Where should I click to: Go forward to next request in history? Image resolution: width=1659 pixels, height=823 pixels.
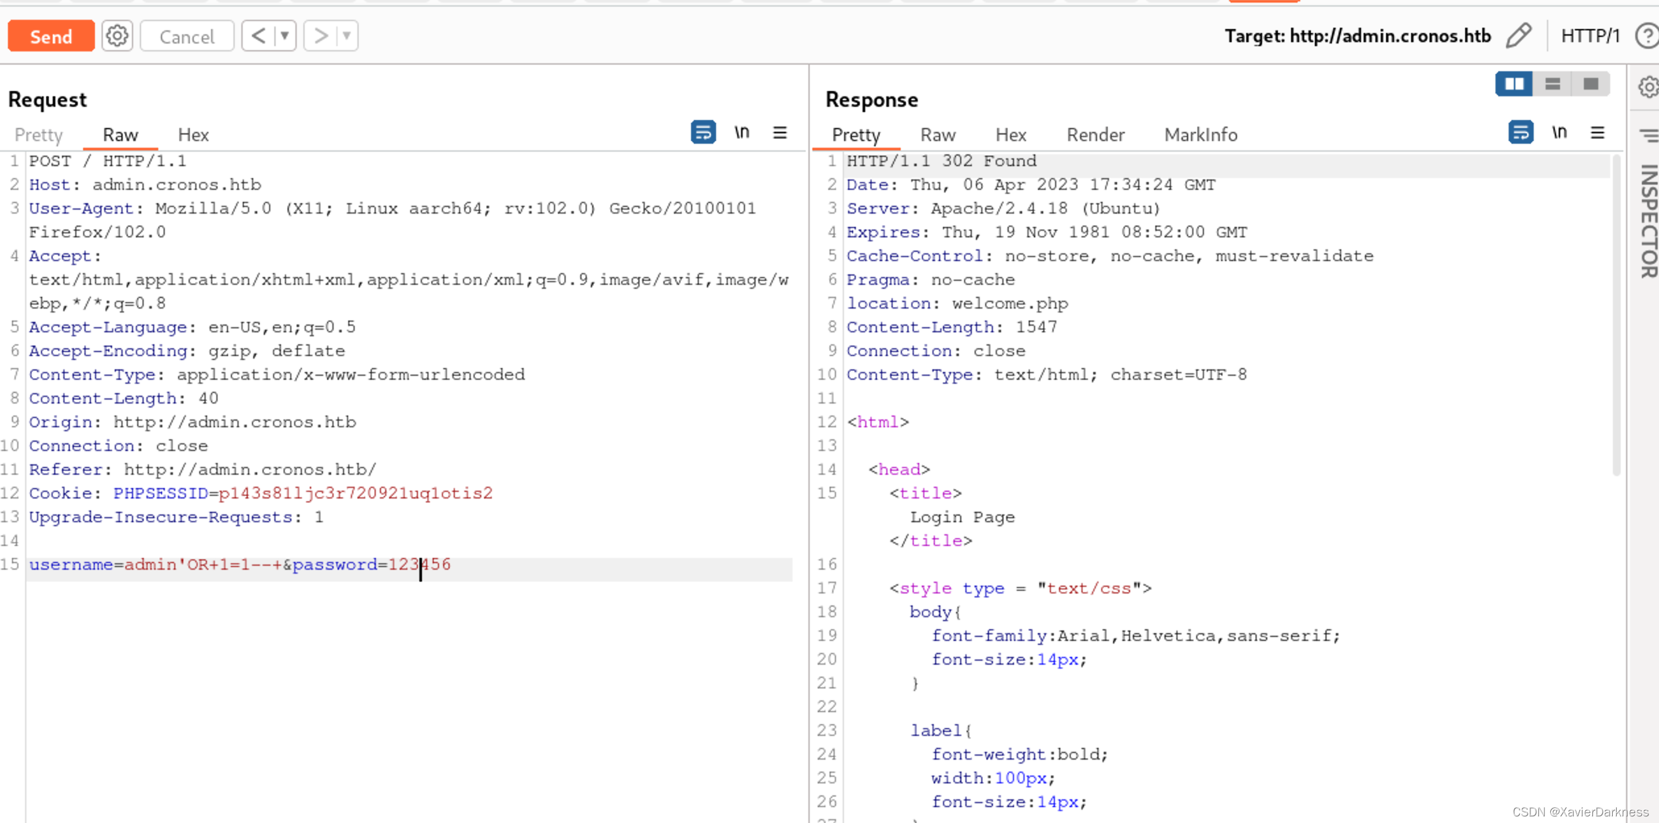point(320,36)
